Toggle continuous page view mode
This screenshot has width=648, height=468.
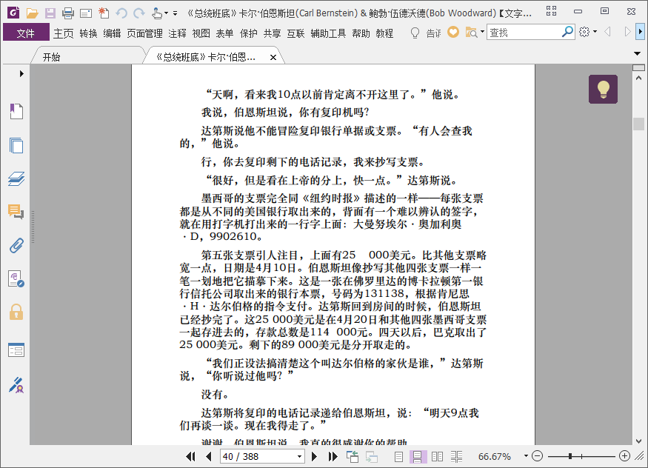coord(418,456)
